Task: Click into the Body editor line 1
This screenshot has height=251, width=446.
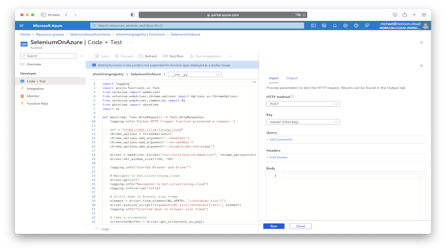Action: (x=353, y=176)
